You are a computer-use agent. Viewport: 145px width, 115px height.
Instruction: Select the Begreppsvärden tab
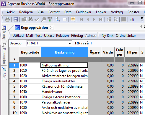pos(34,28)
